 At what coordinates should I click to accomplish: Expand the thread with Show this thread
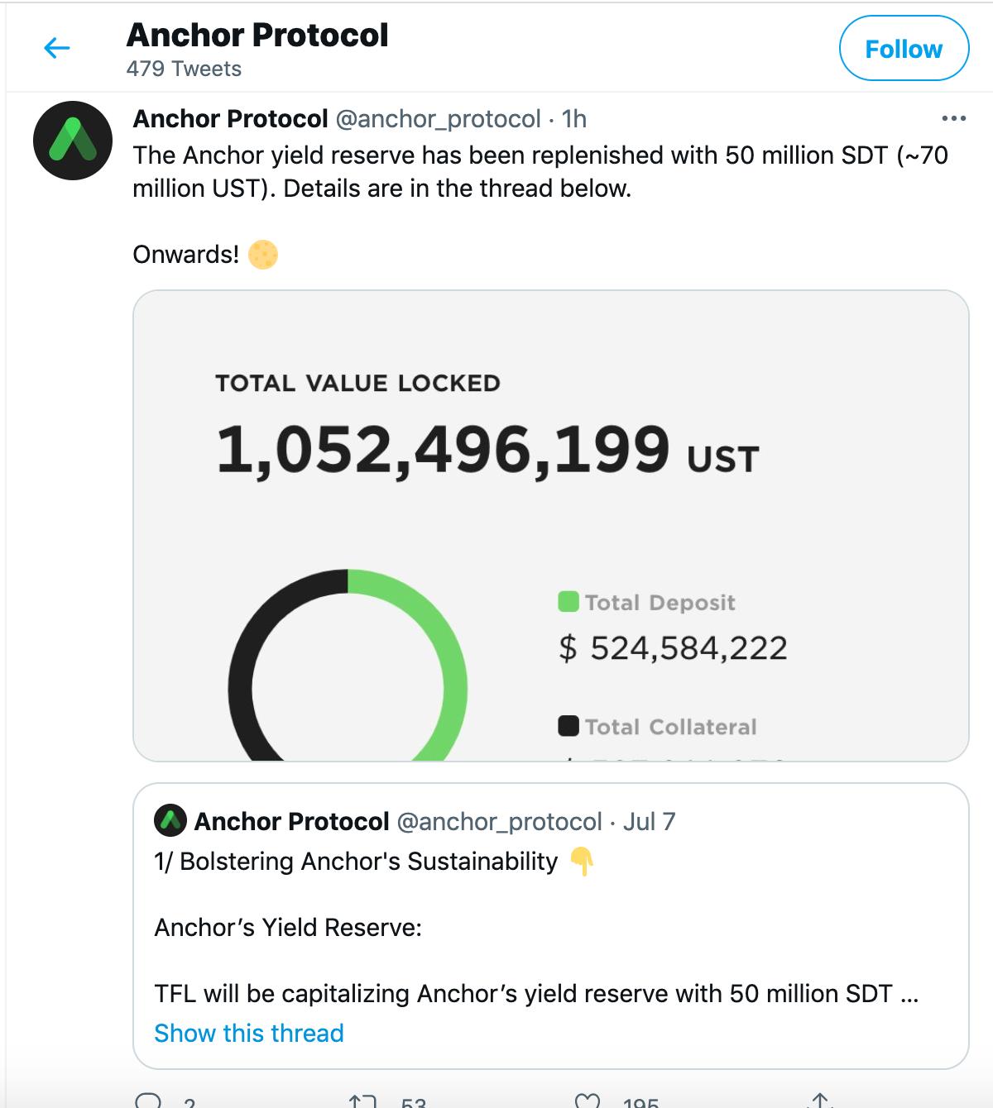tap(248, 1034)
